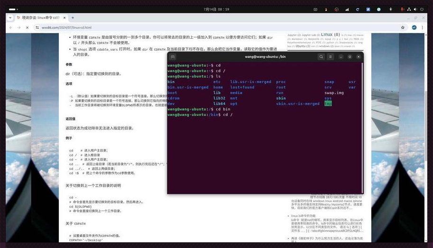This screenshot has width=433, height=248.
Task: Open the Linux (8) tag link
Action: click(330, 35)
